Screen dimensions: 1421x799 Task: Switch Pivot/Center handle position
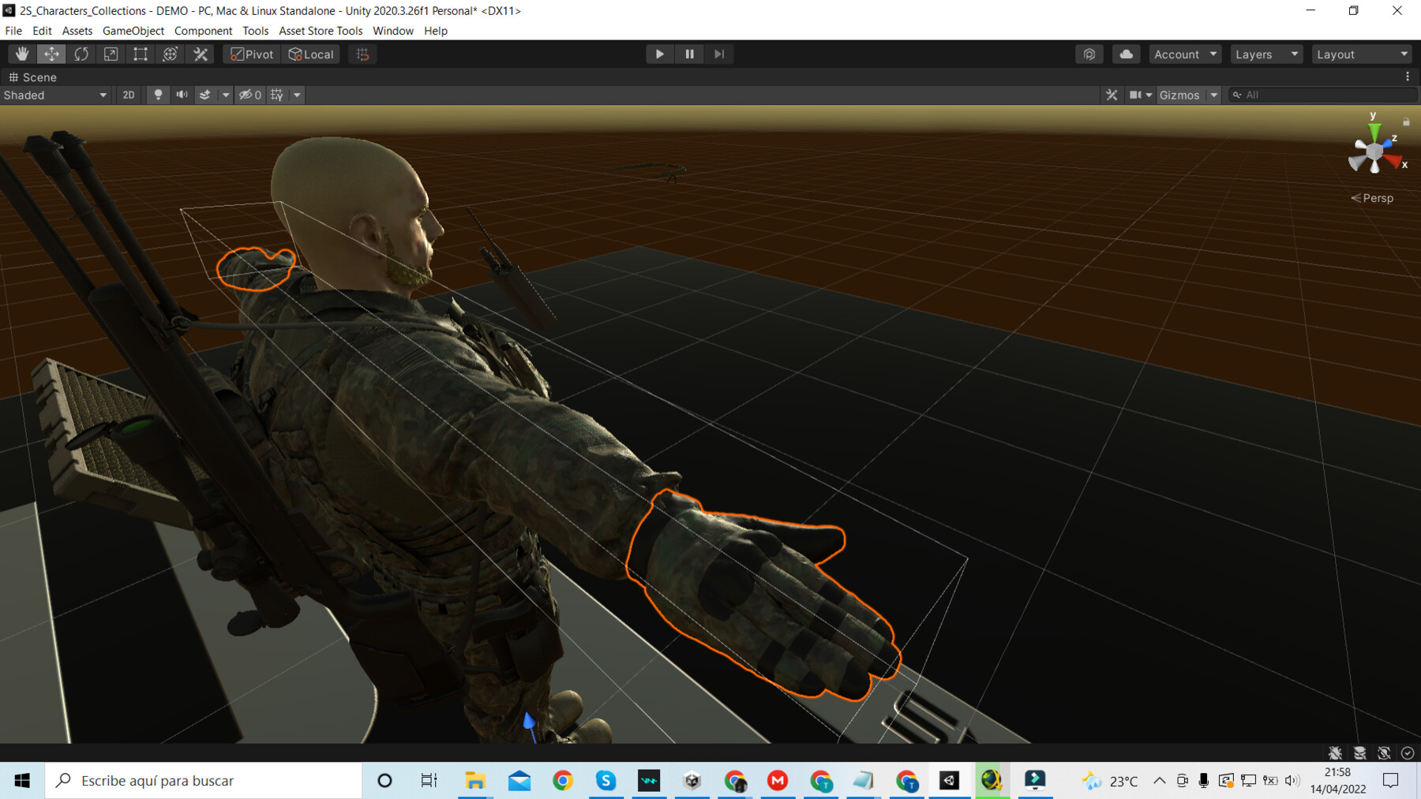tap(252, 54)
